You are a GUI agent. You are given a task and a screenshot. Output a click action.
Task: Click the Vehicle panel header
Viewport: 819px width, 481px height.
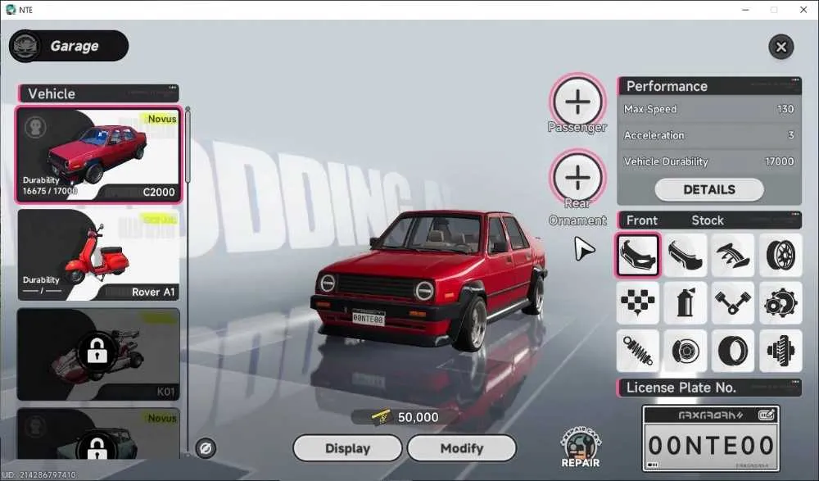[x=98, y=93]
